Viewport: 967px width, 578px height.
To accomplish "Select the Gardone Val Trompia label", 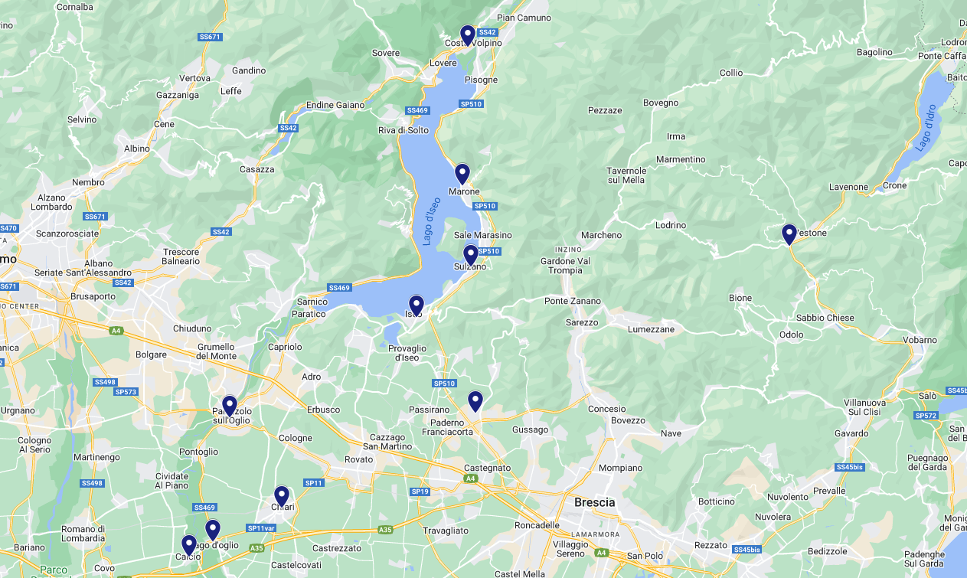I will 566,266.
